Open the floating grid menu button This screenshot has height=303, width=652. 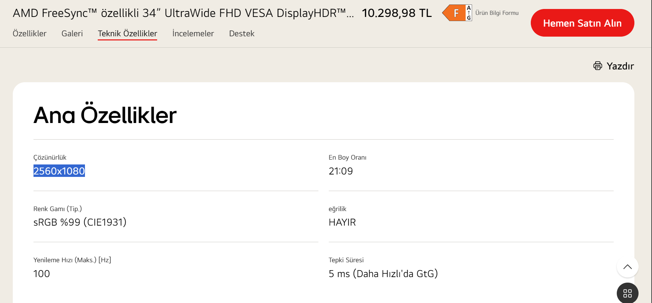[627, 293]
